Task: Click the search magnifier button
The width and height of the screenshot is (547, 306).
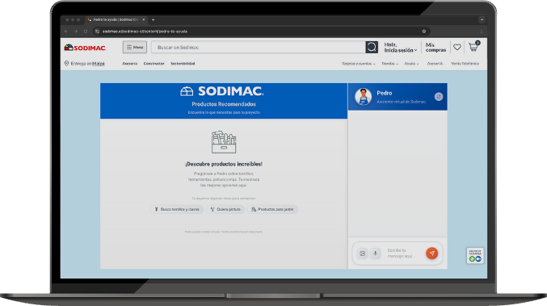Action: [372, 47]
